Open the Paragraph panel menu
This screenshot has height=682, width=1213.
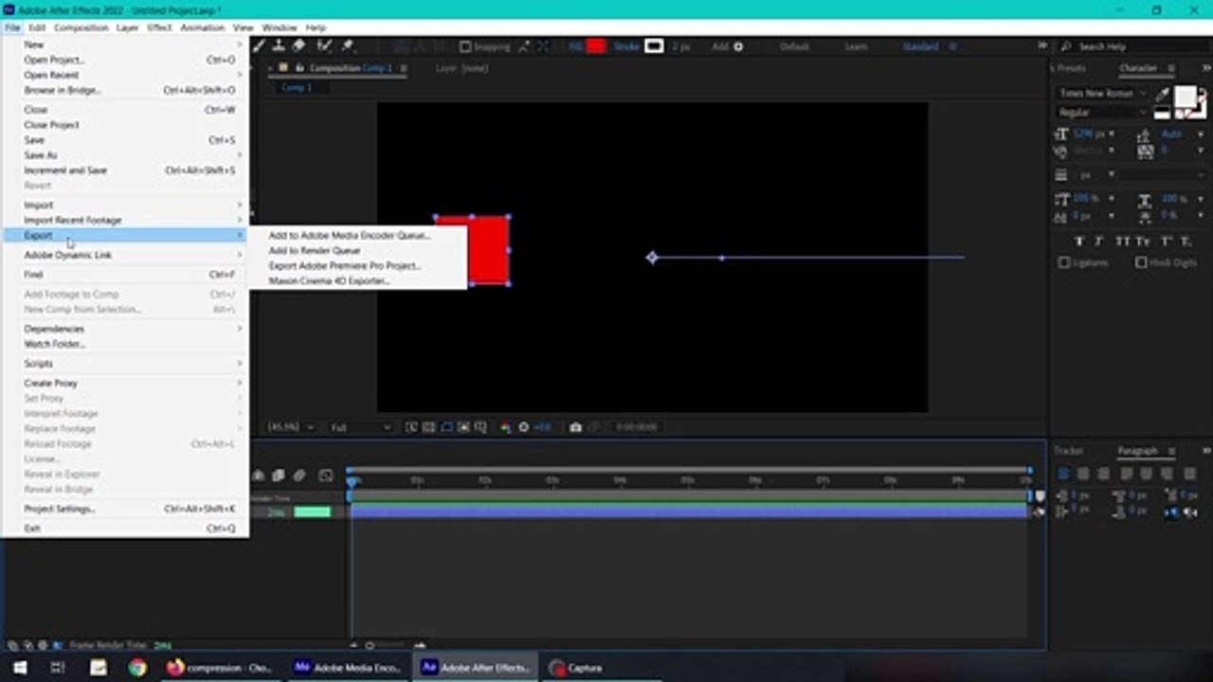[1171, 451]
